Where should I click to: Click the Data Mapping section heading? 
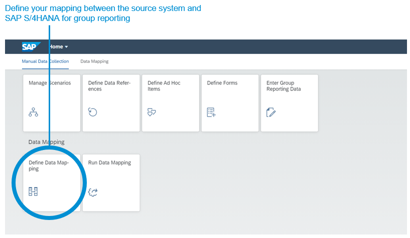coord(46,142)
